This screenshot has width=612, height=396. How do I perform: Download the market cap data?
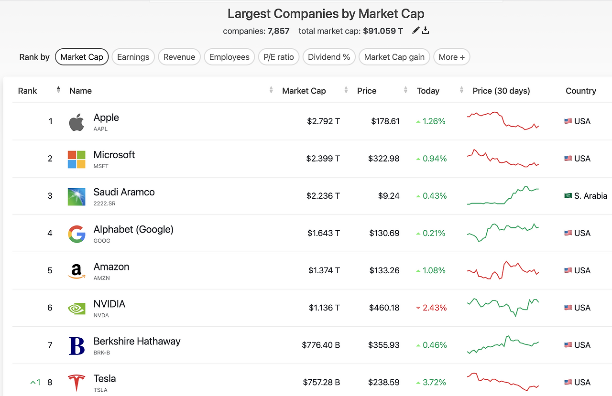pos(426,31)
